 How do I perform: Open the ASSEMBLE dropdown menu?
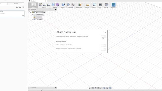[x=71, y=7]
